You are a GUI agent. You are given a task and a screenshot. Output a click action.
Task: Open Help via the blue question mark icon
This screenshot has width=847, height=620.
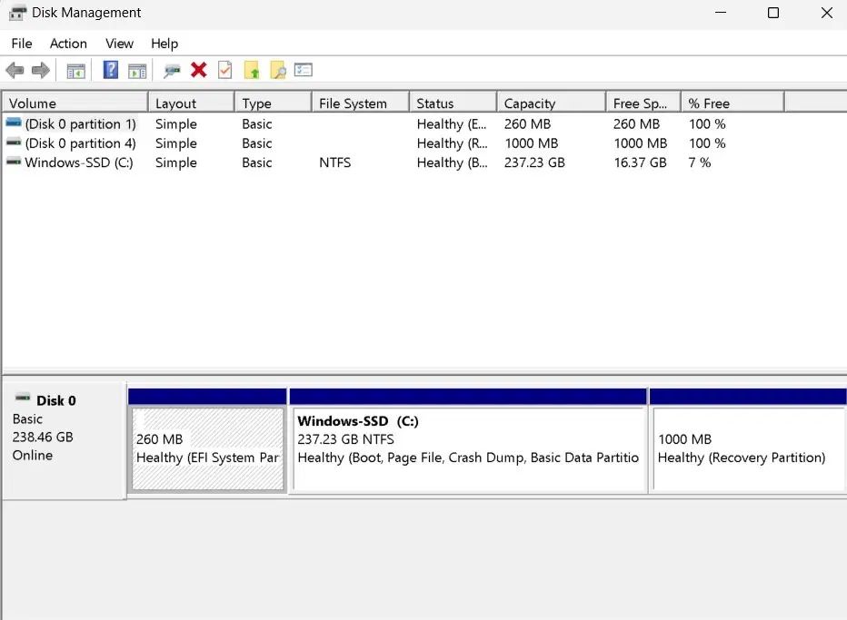[x=111, y=70]
